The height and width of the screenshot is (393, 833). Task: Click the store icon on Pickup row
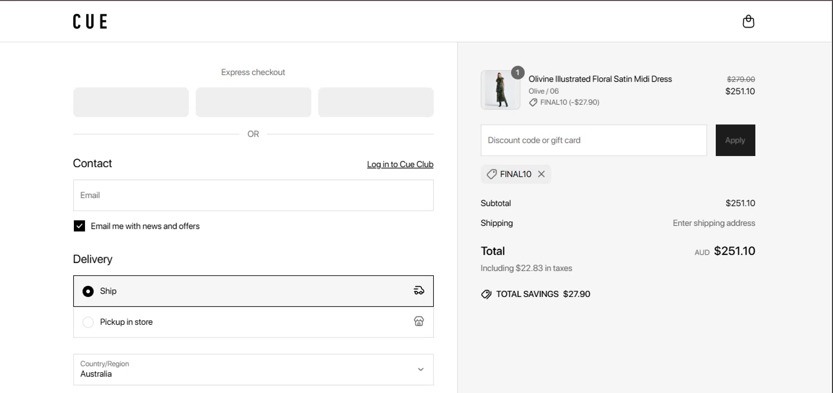coord(419,321)
